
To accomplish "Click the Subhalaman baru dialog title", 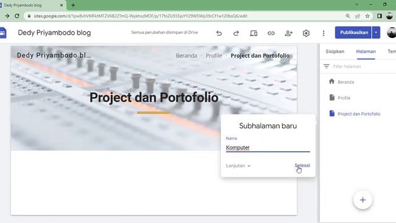I will (x=268, y=126).
